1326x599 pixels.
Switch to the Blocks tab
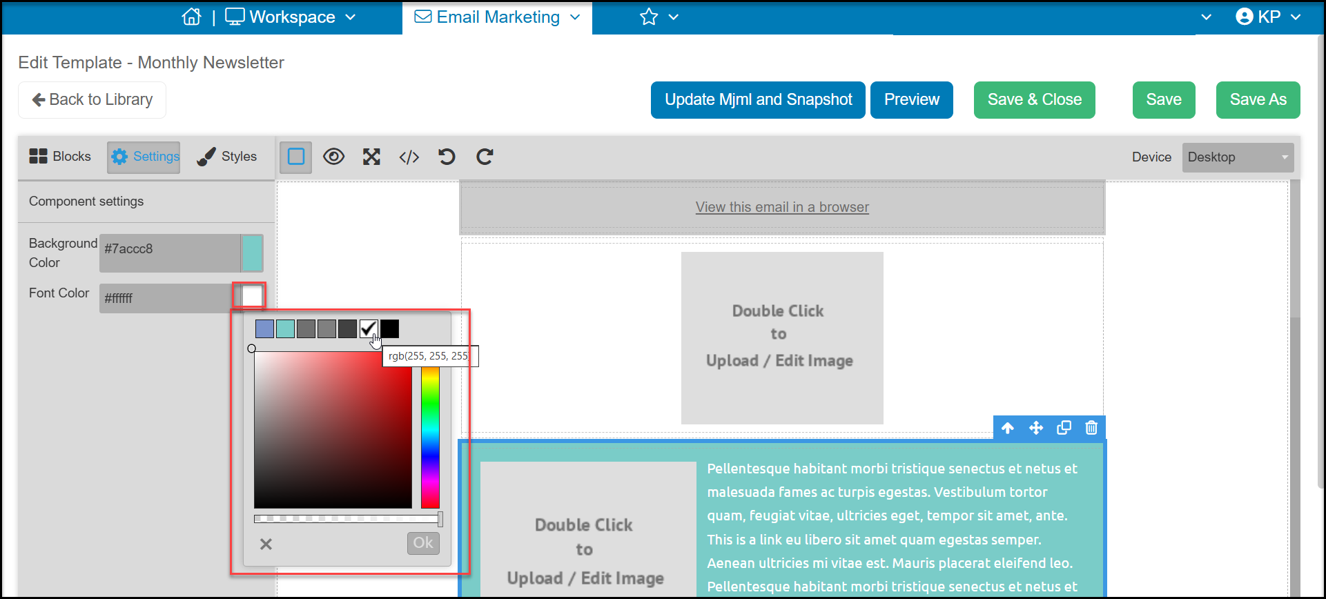pos(60,157)
